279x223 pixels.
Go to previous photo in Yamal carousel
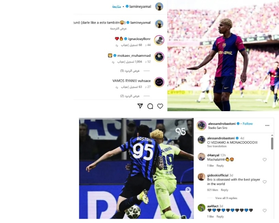click(x=173, y=68)
